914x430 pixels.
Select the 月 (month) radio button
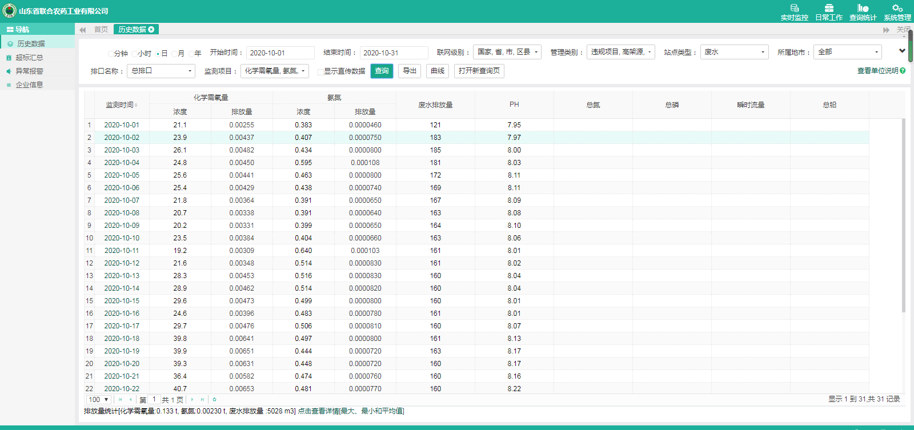pyautogui.click(x=175, y=54)
